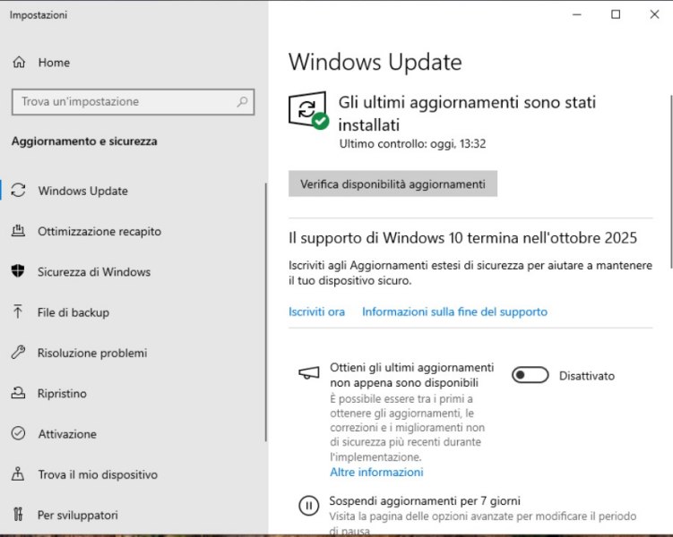
Task: Open the Iscriviti ora link
Action: pos(316,311)
